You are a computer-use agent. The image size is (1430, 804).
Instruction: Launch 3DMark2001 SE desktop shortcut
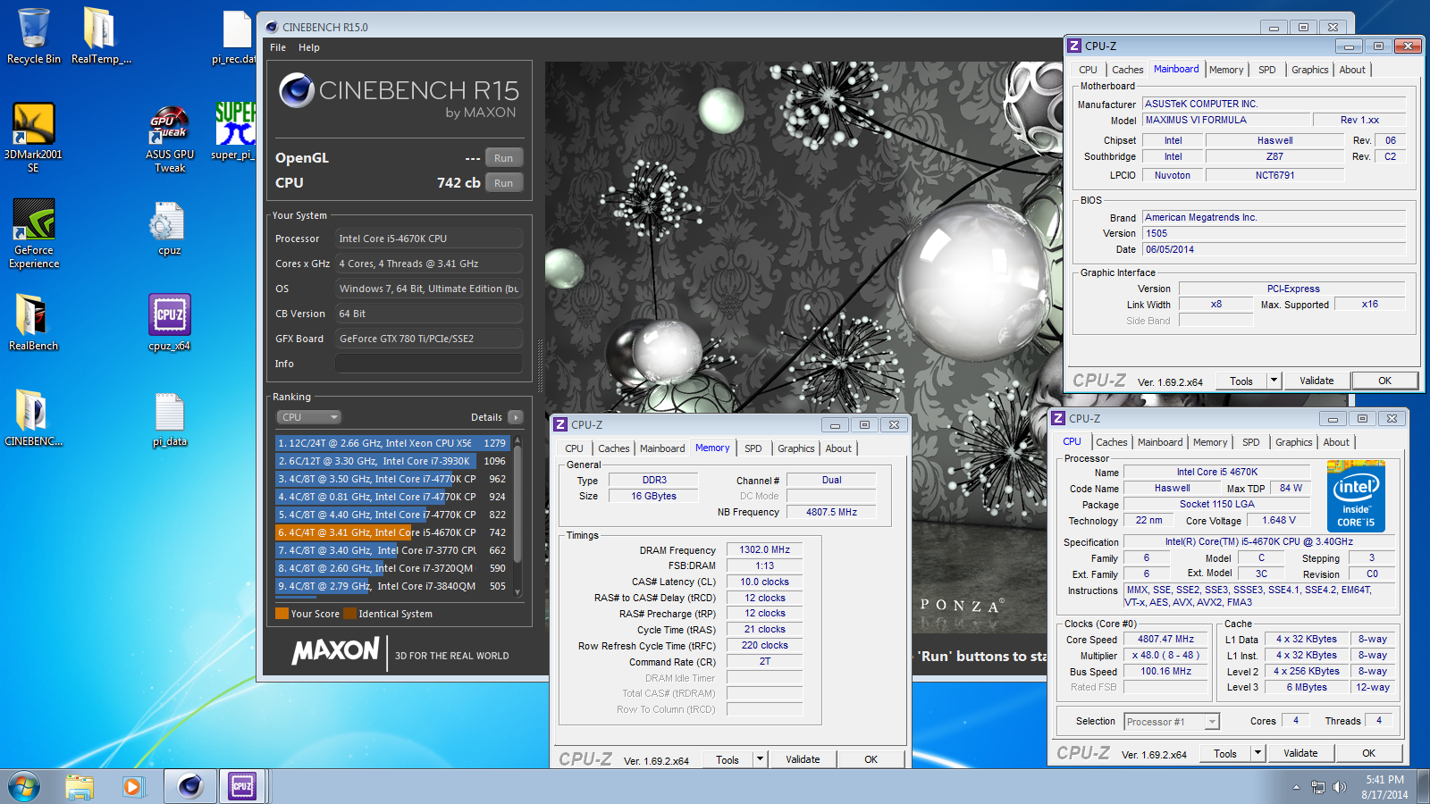(x=34, y=137)
